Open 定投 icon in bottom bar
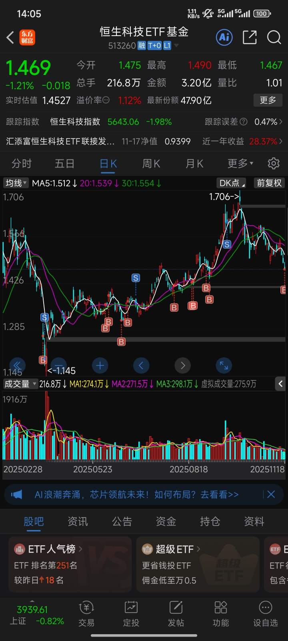288x641 pixels. pos(131,608)
